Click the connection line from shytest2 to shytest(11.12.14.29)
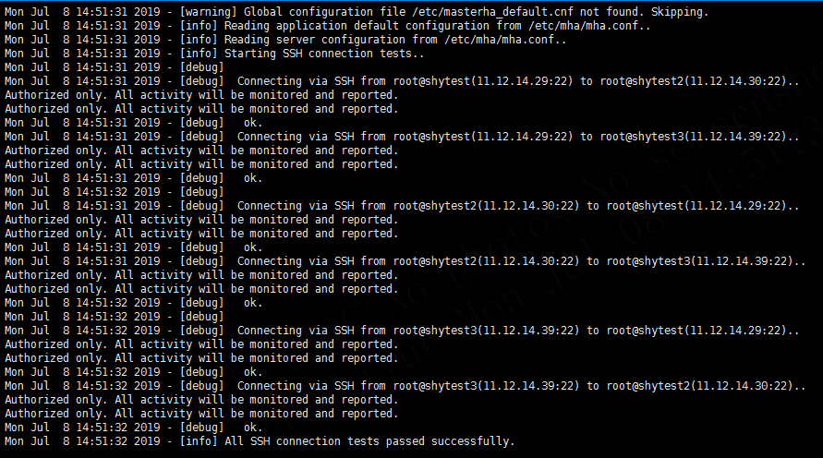 402,206
